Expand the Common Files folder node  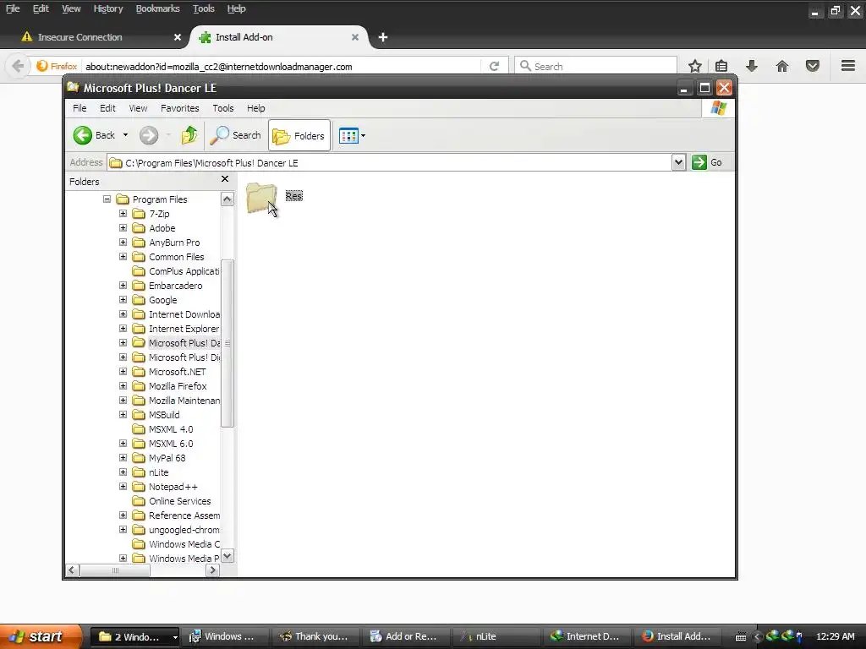[x=123, y=257]
